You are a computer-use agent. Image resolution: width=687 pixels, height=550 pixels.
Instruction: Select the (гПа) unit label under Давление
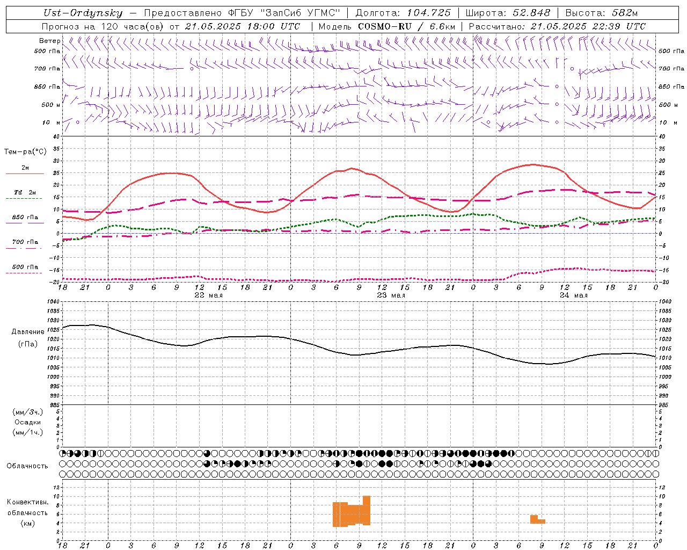pyautogui.click(x=28, y=344)
